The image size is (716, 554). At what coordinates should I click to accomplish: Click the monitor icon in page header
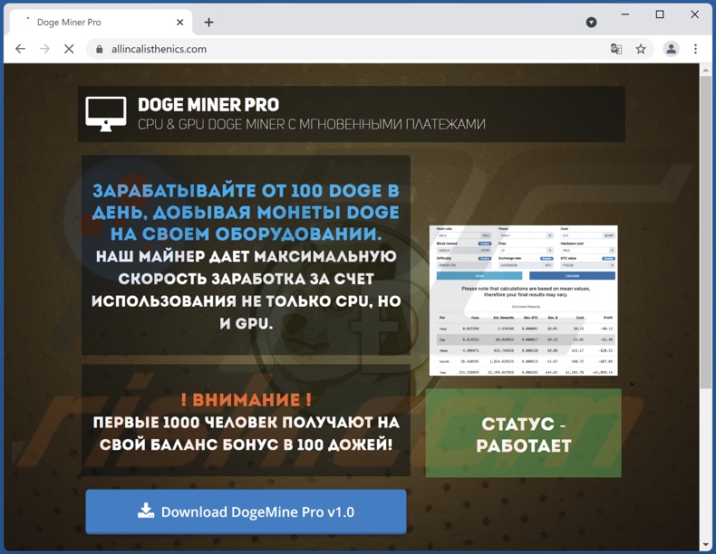click(106, 114)
